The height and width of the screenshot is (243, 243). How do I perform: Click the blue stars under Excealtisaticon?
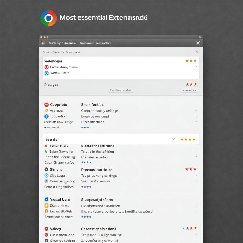[86, 128]
